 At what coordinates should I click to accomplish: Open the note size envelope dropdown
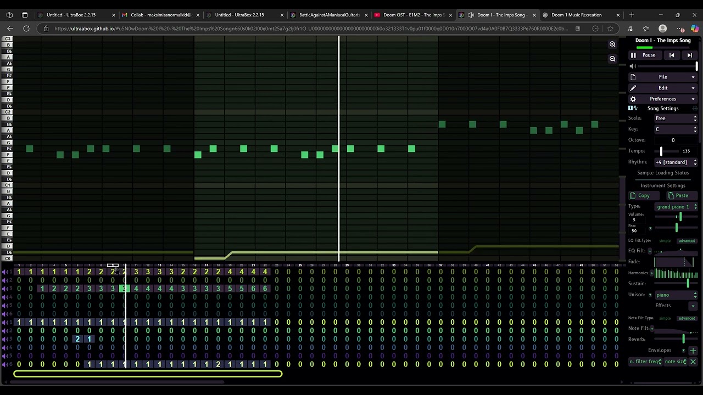click(x=675, y=362)
